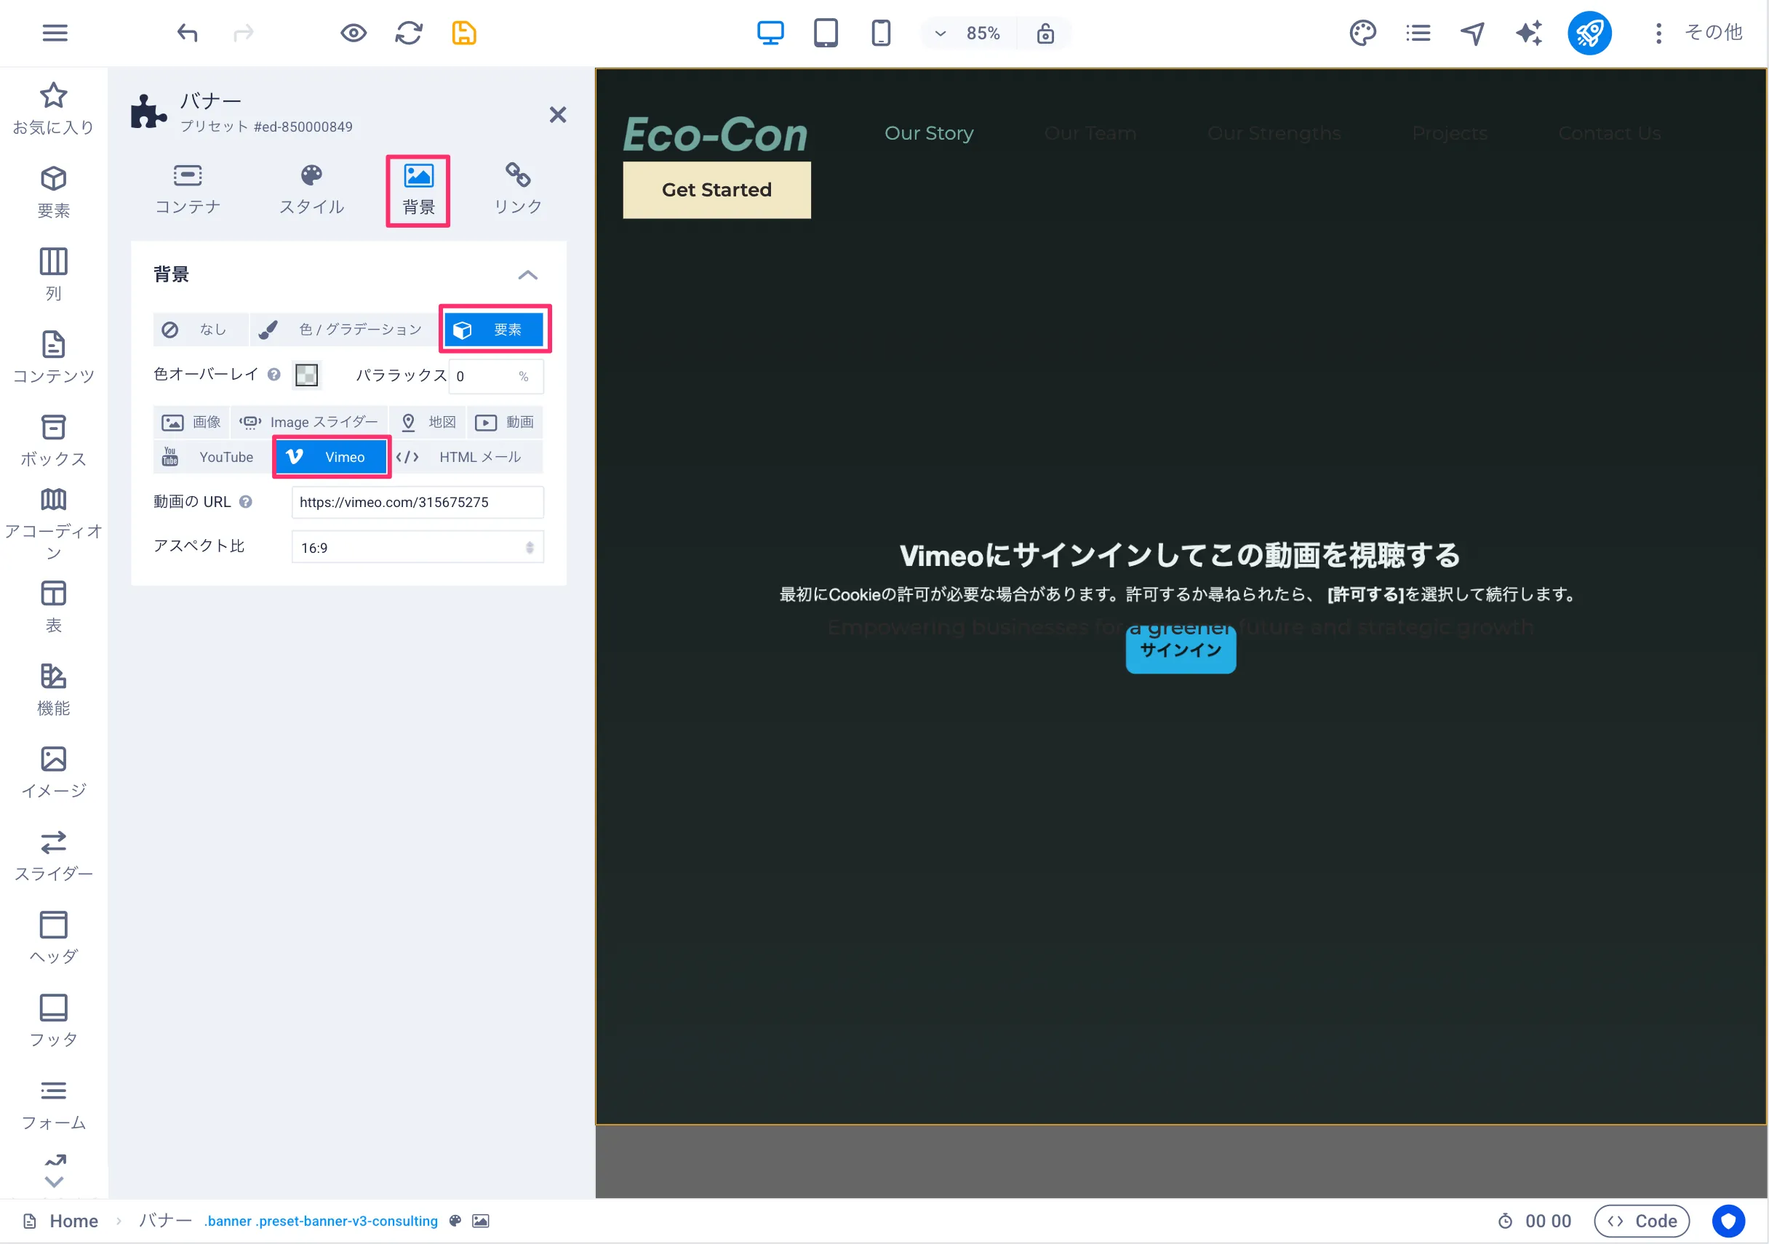Expand more sidebar items chevron

coord(54,1181)
